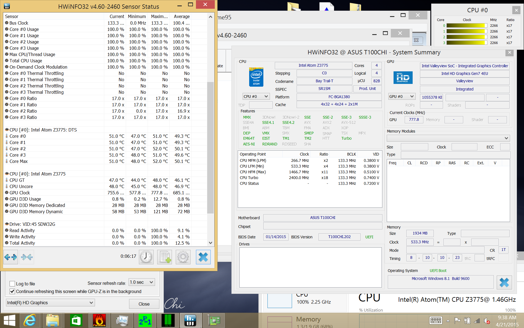Switch to FurMark in taskbar
Screen dimensions: 524x328
(99, 320)
